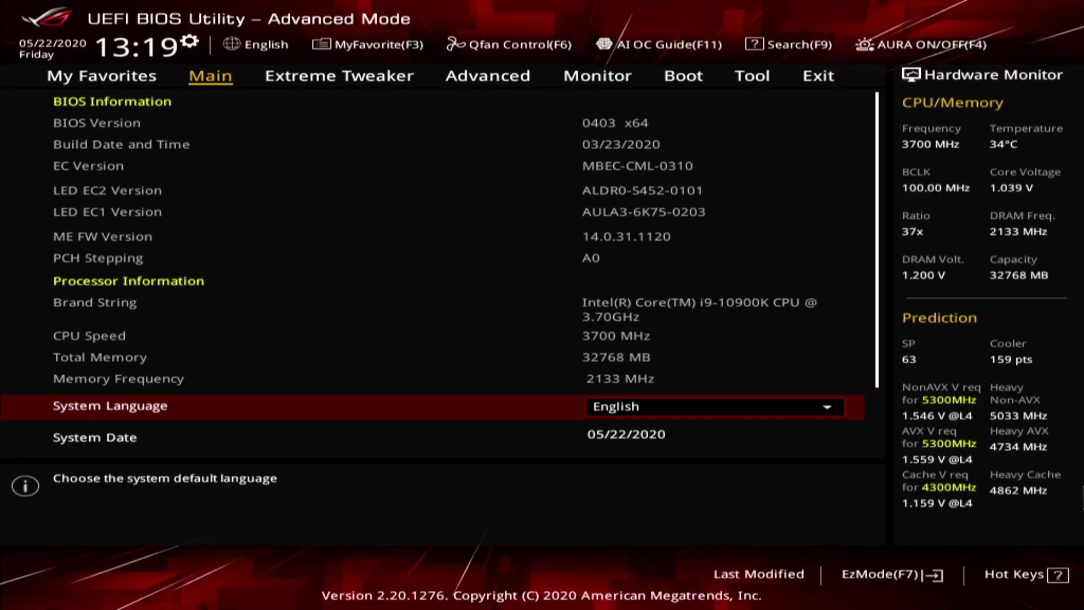Go to the Monitor tab
This screenshot has height=610, width=1084.
(x=597, y=76)
